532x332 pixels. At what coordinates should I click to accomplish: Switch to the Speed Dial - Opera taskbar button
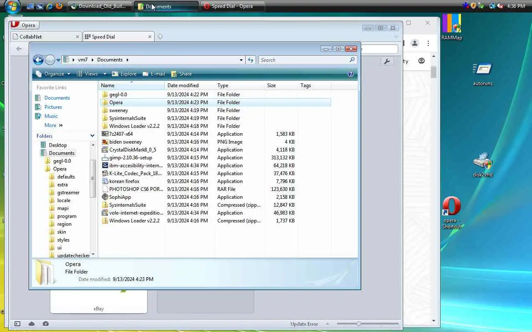tap(232, 6)
